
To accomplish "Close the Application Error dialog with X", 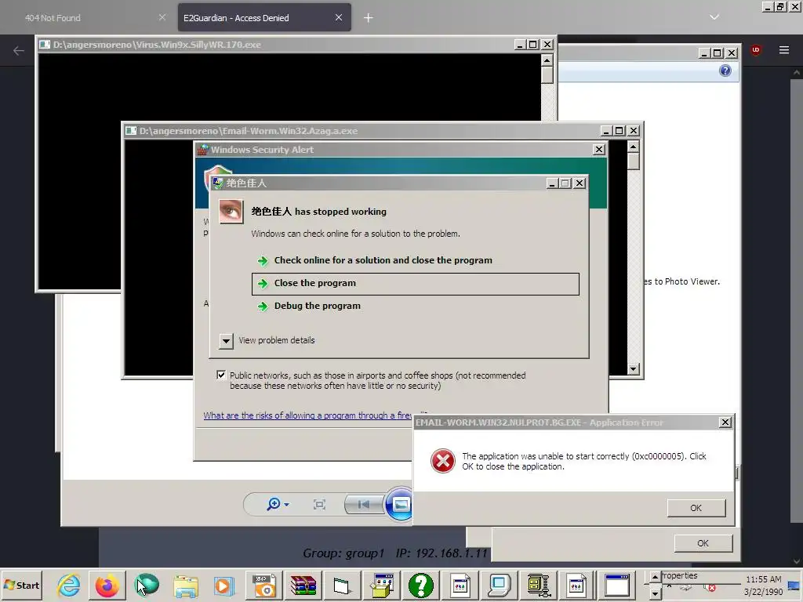I will click(x=725, y=422).
